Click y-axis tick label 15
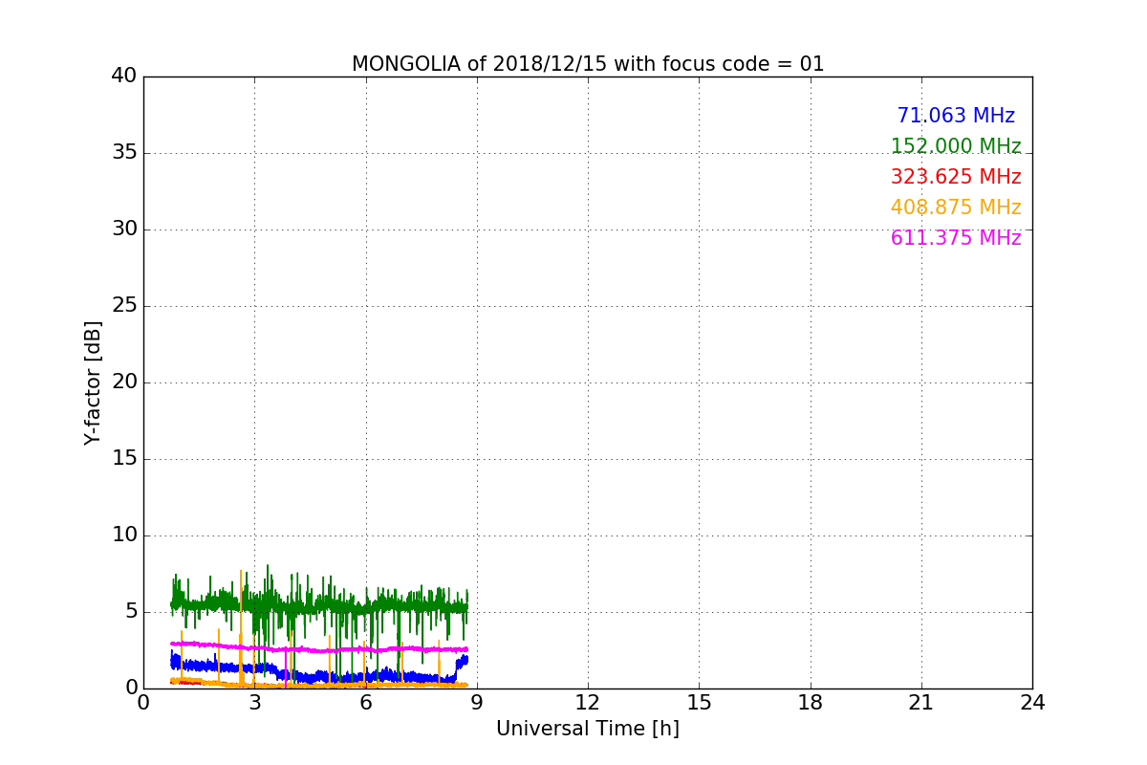1147x765 pixels. pos(124,459)
